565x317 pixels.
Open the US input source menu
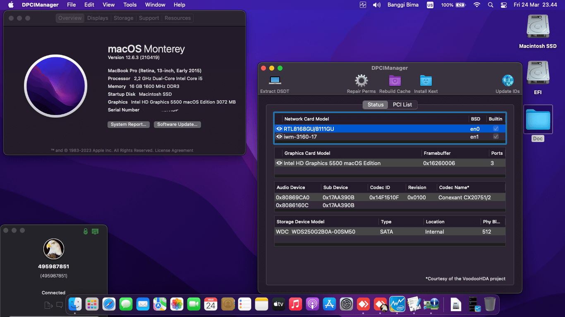point(430,5)
